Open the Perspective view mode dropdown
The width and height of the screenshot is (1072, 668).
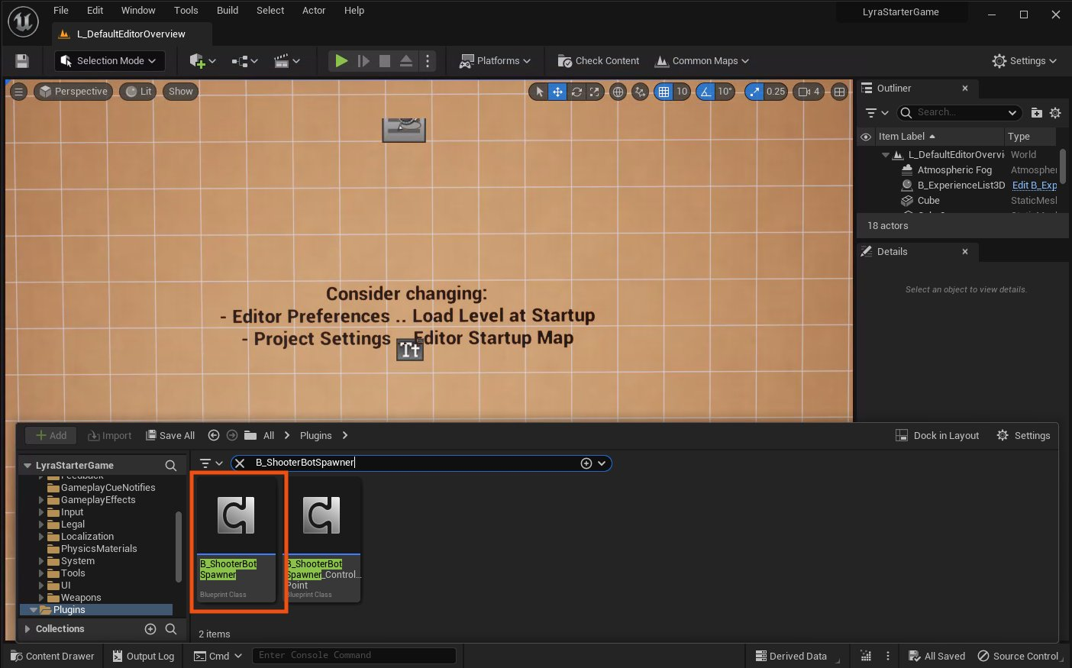point(73,92)
